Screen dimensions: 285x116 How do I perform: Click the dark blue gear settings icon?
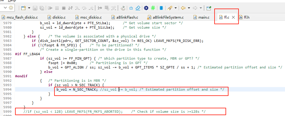[146, 8]
